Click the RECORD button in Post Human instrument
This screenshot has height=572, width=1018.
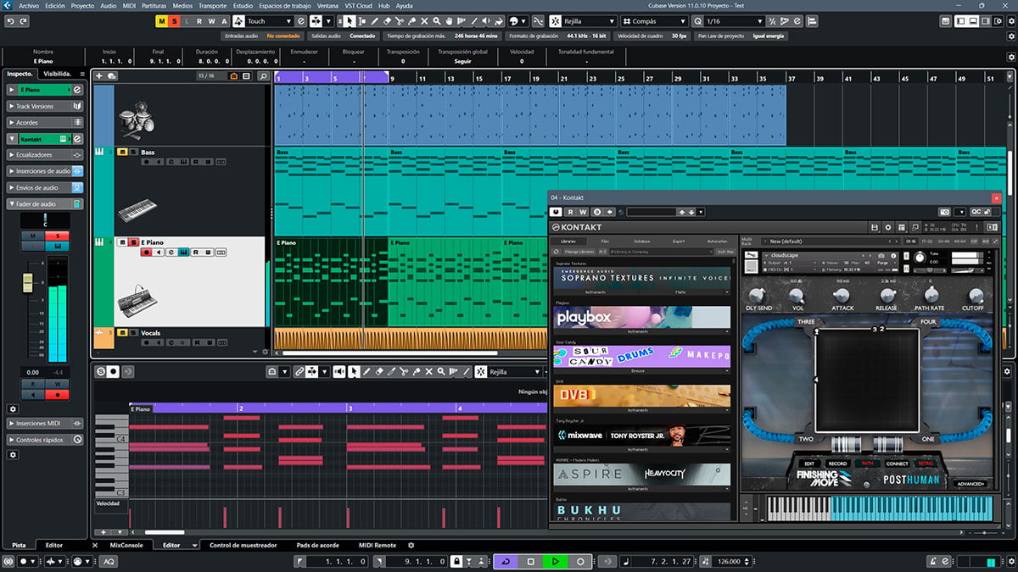click(x=837, y=464)
